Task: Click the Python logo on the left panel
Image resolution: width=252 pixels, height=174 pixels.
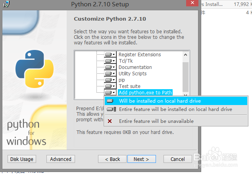Action: tap(35, 69)
